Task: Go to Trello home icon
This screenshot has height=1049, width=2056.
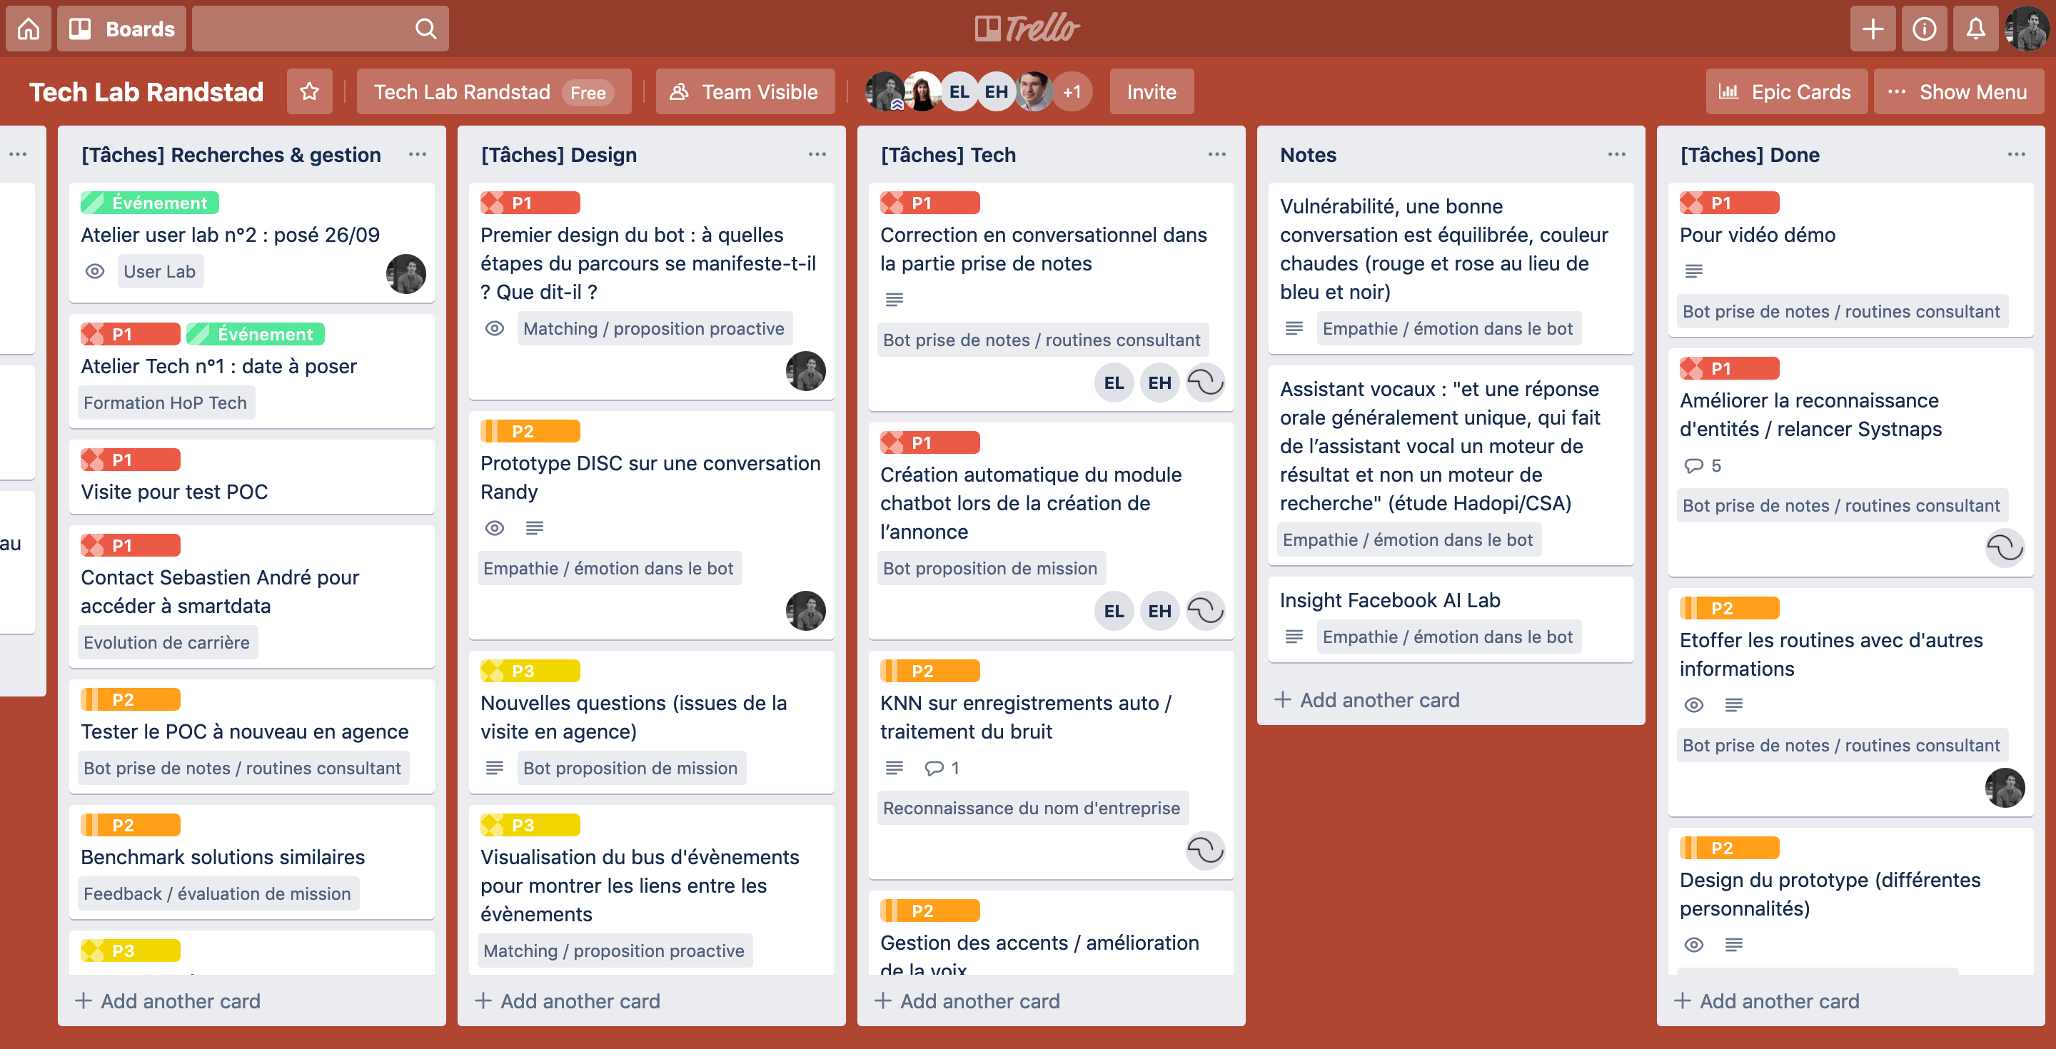Action: tap(29, 29)
